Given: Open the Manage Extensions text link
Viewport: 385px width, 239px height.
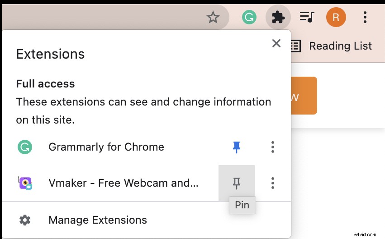Looking at the screenshot, I should 98,220.
